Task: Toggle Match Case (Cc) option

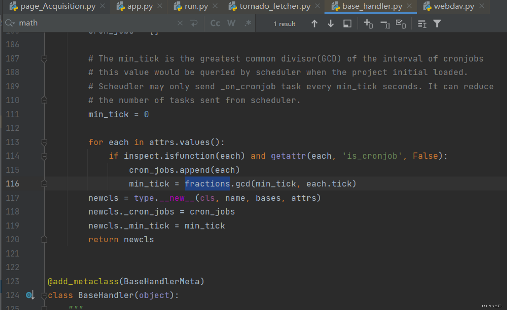Action: click(x=215, y=23)
